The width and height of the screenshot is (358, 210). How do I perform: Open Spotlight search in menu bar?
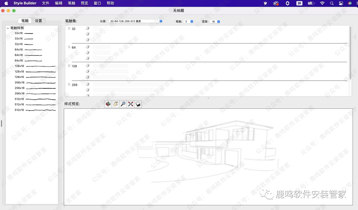point(331,3)
